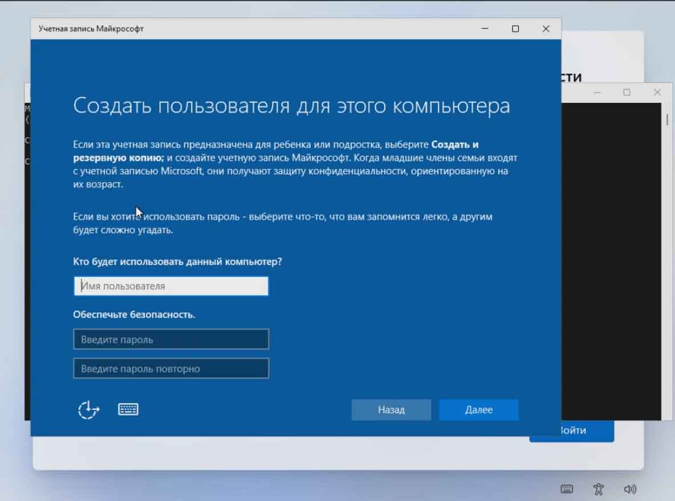Minimize the background console window
The width and height of the screenshot is (675, 501).
(597, 92)
